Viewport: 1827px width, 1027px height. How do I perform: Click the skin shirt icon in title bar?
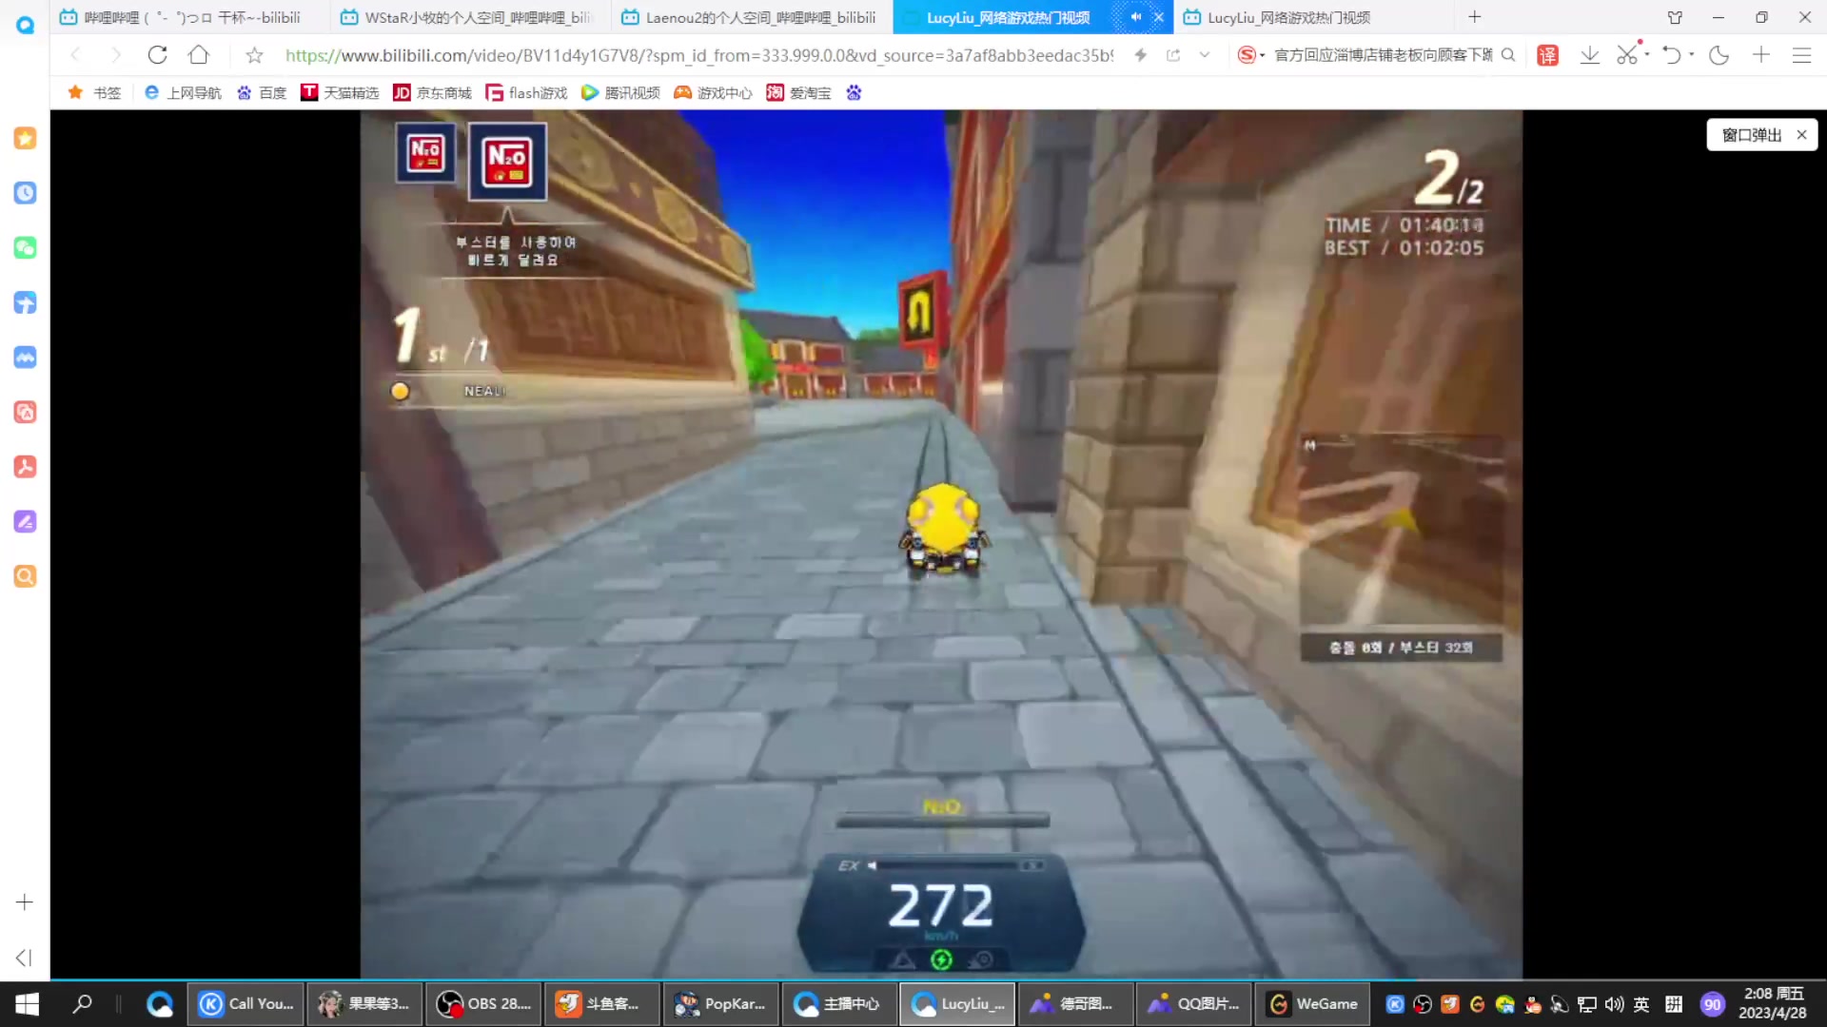click(x=1675, y=17)
